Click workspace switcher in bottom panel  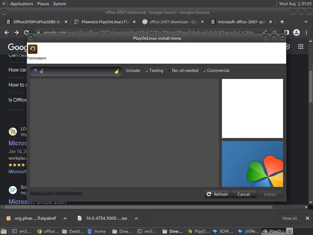coord(290,231)
